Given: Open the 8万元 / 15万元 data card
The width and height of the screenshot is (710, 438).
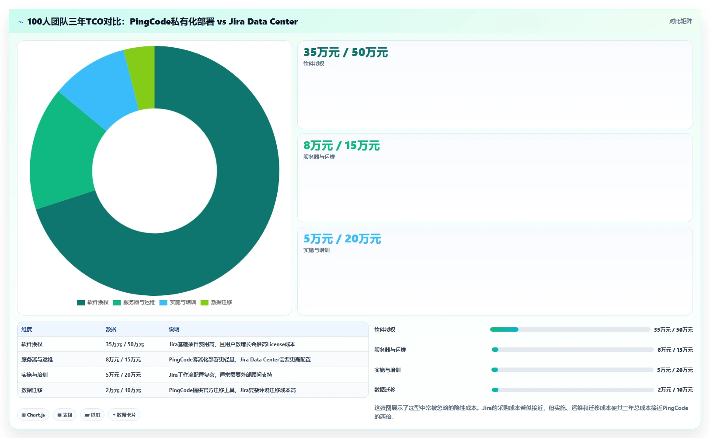Looking at the screenshot, I should [x=495, y=178].
